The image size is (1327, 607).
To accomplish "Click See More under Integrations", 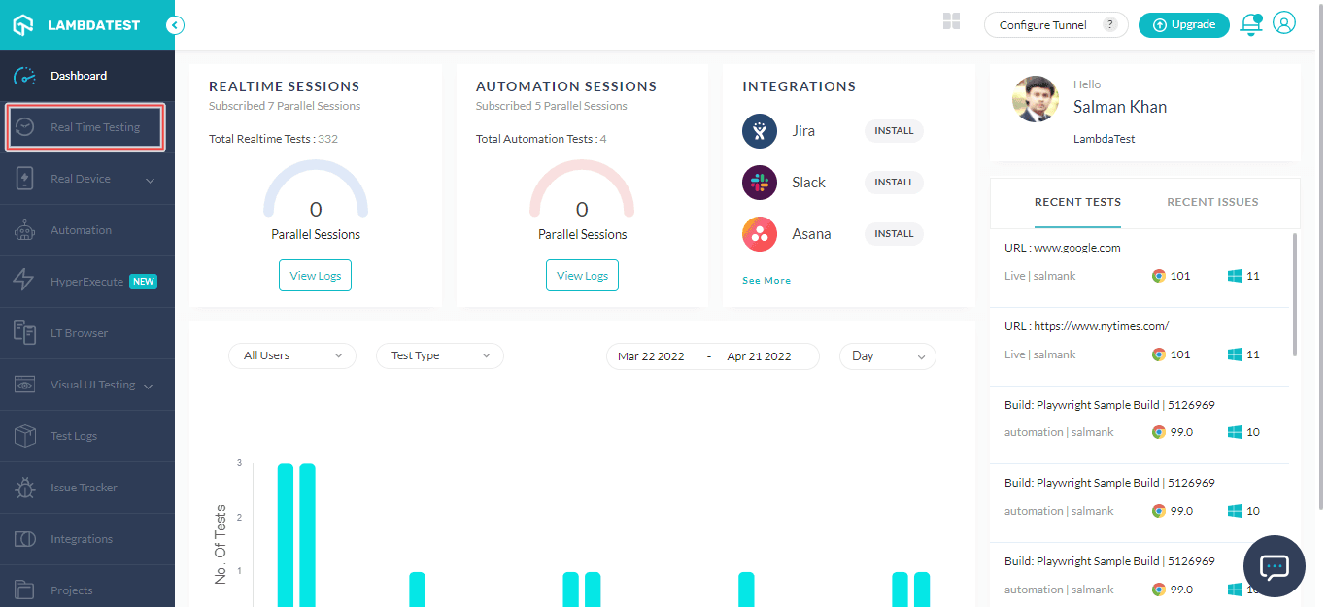I will click(766, 280).
